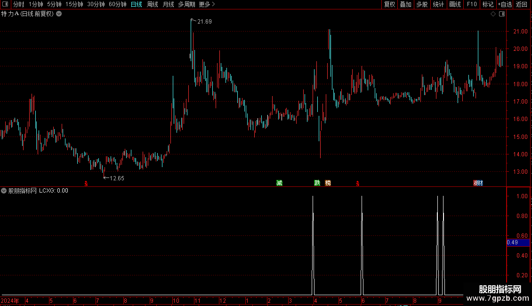
Task: Click the orange 榜 event marker
Action: (328, 183)
